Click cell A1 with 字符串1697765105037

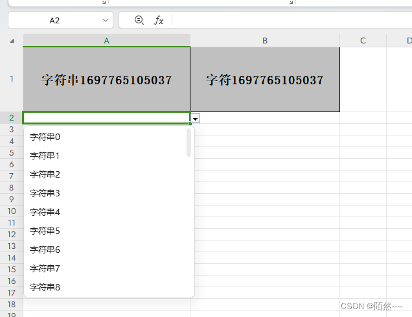click(106, 79)
